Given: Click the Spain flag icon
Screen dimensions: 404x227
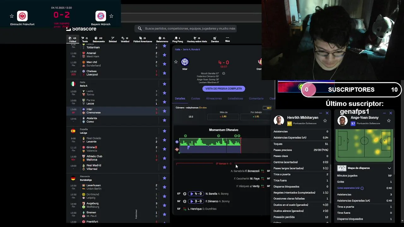Looking at the screenshot, I should point(73,131).
